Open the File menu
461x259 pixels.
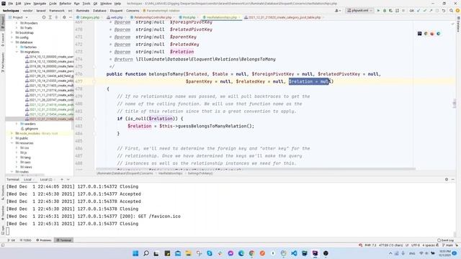[11, 4]
